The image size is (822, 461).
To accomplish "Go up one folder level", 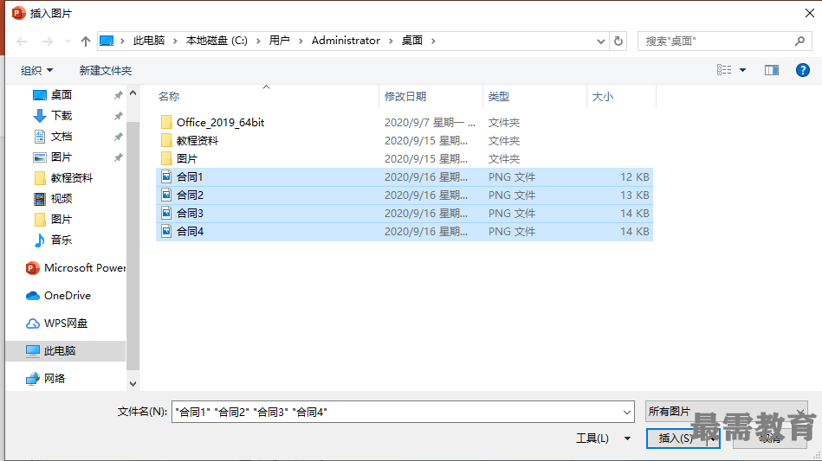I will click(x=86, y=42).
